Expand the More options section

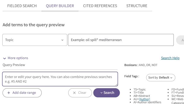(x=18, y=58)
